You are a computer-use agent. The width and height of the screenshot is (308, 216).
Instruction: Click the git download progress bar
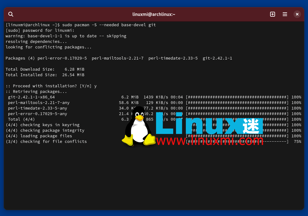pyautogui.click(x=237, y=97)
